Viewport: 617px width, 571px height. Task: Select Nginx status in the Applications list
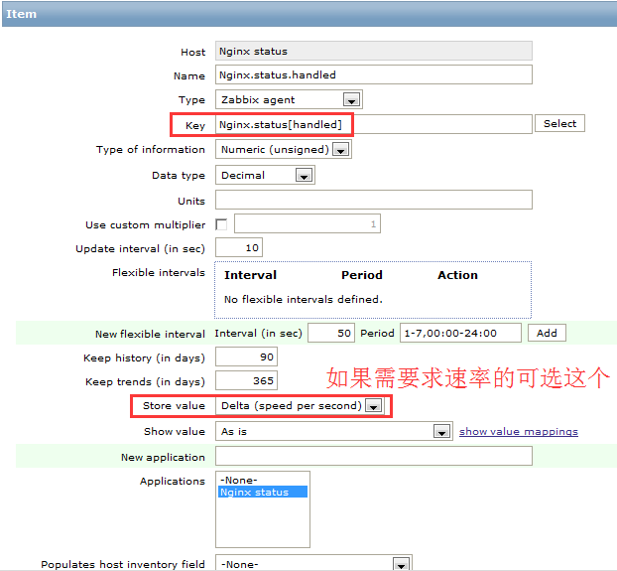coord(263,492)
